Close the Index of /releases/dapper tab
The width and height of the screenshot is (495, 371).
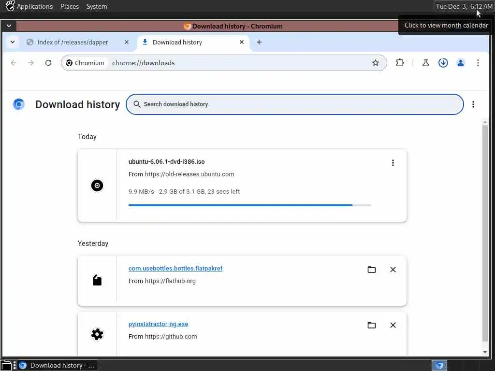coord(127,42)
